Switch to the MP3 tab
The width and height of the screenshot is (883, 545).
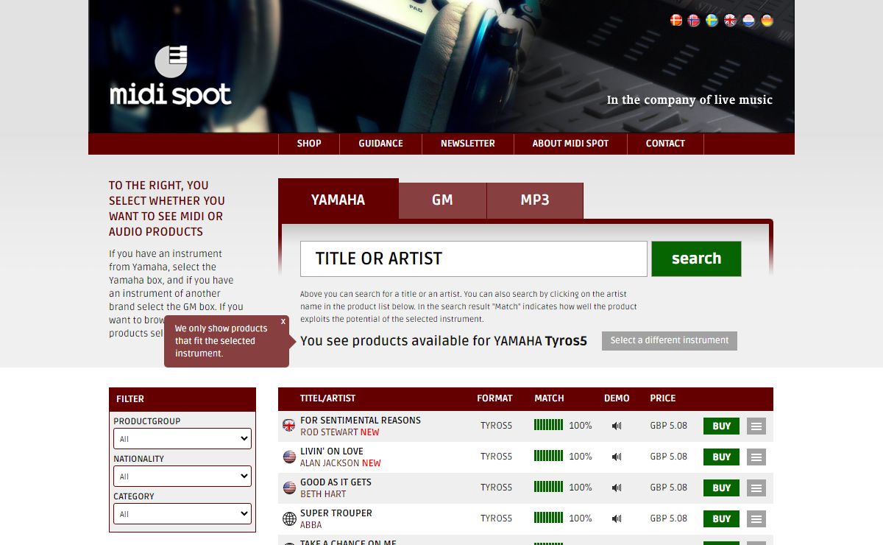coord(535,200)
